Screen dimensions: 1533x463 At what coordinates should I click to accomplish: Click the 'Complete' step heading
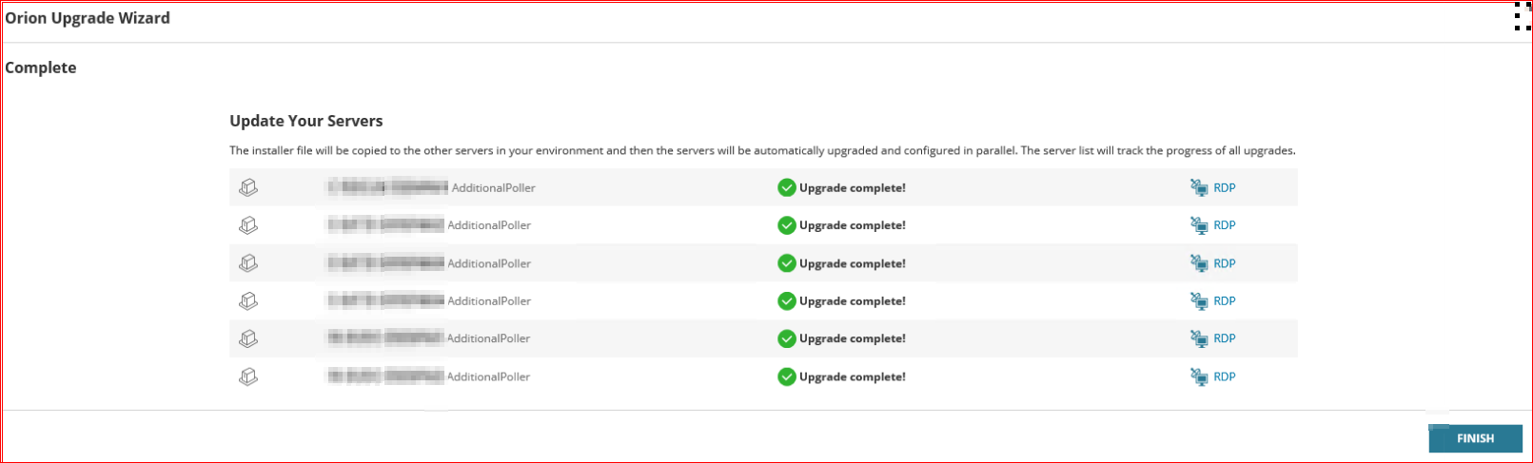coord(41,68)
